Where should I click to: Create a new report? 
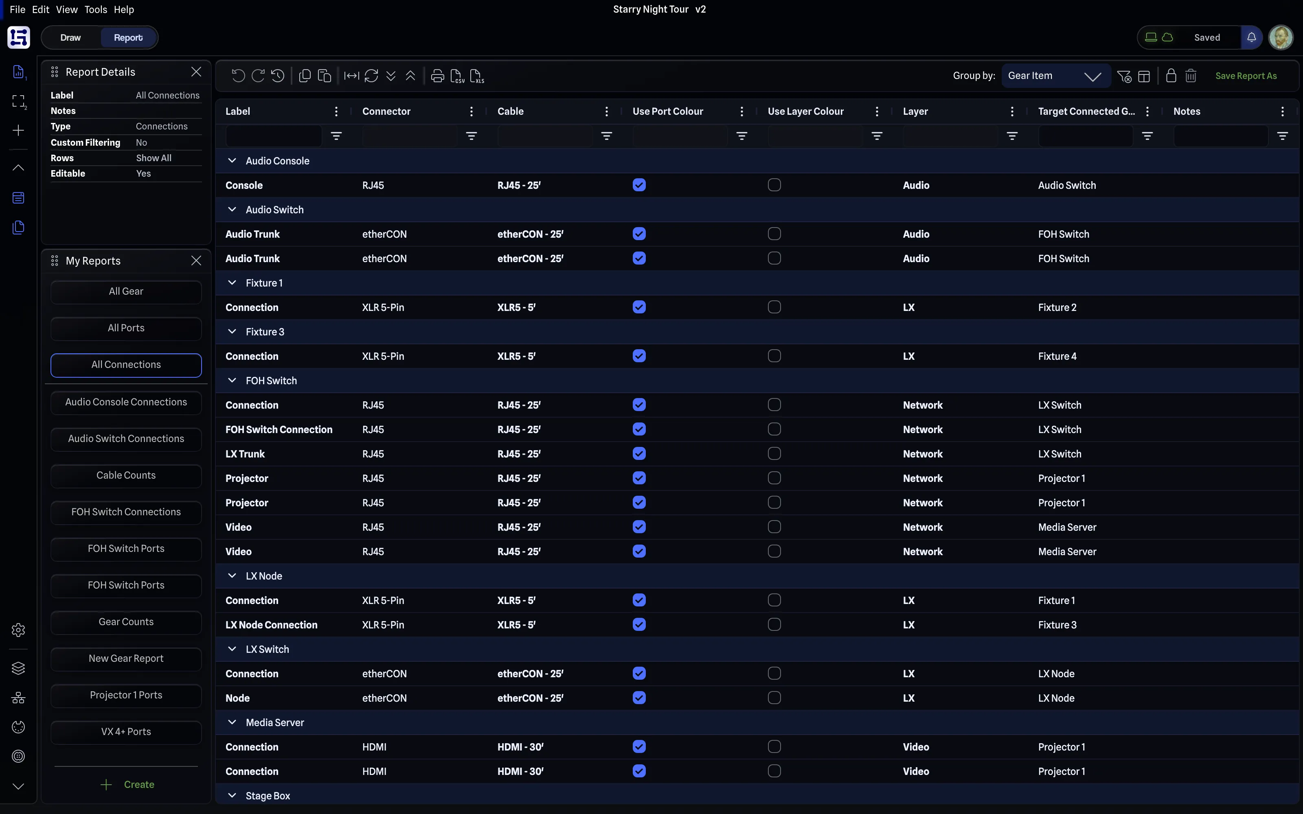pyautogui.click(x=127, y=784)
